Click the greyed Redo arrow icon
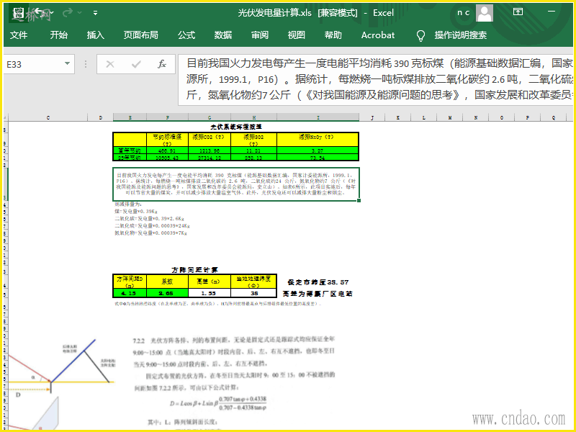This screenshot has width=576, height=432. tap(67, 13)
